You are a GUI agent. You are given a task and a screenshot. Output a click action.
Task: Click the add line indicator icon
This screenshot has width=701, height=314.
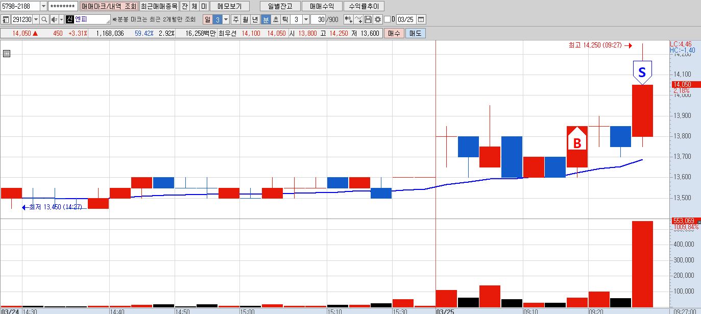click(358, 19)
